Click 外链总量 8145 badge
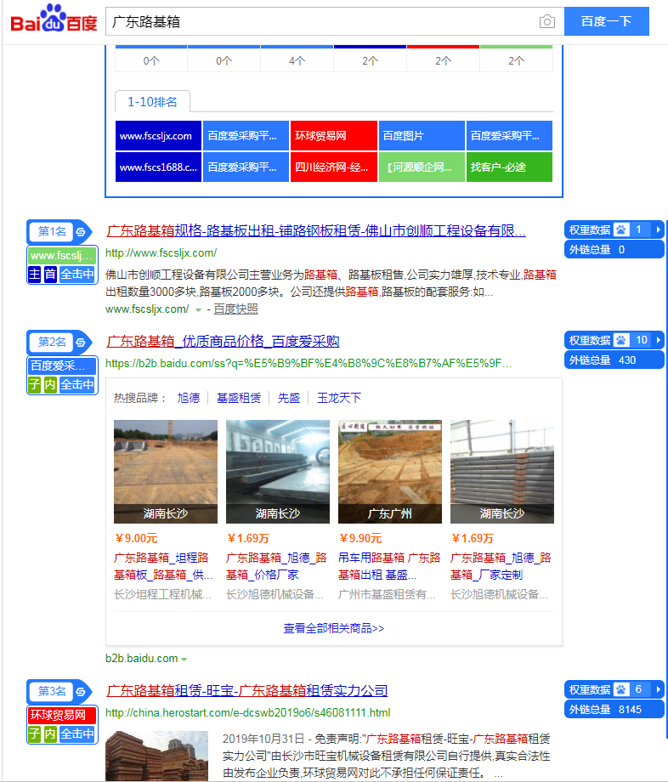Viewport: 668px width, 782px height. click(x=614, y=710)
